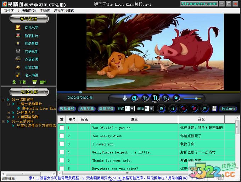Screen dimensions: 241x182
Task: Click the app logo in title bar
Action: (5, 4)
